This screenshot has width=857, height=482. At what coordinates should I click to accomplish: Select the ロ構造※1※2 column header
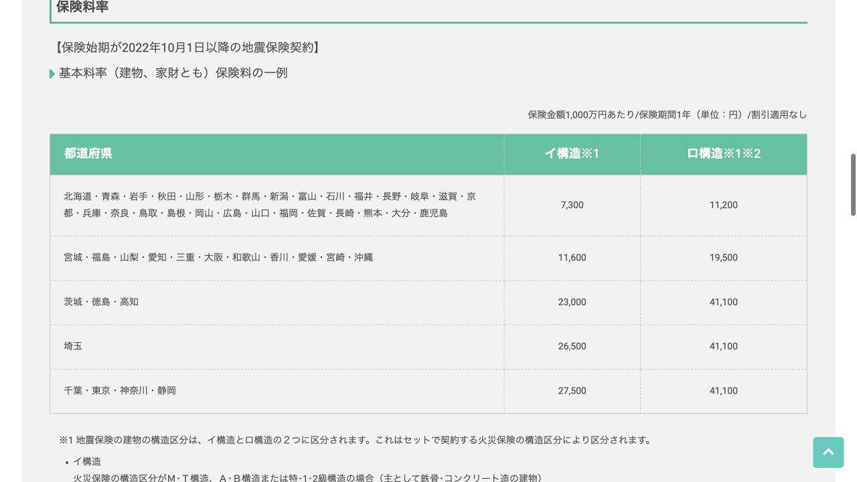[724, 153]
